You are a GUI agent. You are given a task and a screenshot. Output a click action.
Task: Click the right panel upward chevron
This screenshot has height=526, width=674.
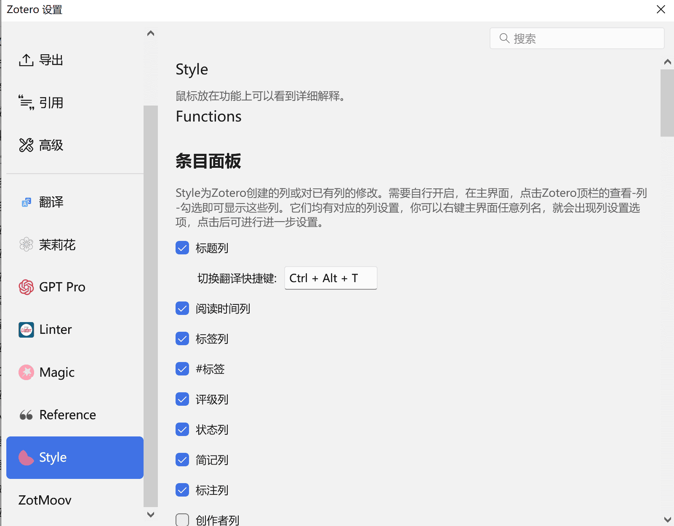click(x=668, y=61)
